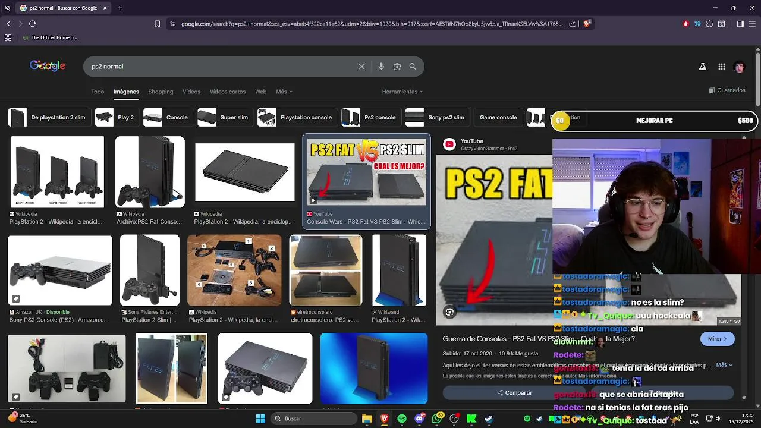Click the browser address bar URL
Image resolution: width=761 pixels, height=428 pixels.
[x=372, y=24]
